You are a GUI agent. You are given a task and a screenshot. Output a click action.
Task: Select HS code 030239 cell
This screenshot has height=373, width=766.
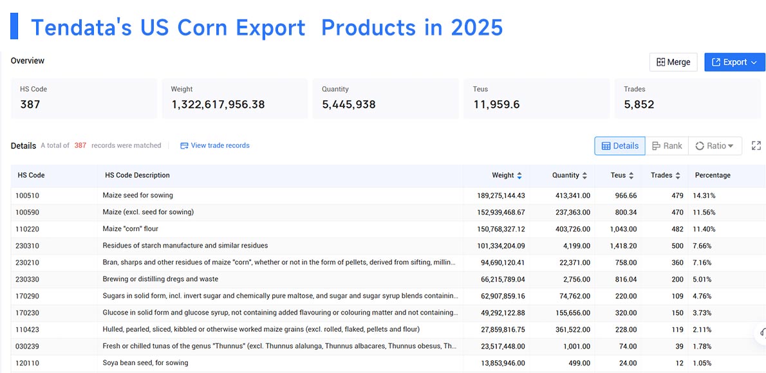pos(28,346)
